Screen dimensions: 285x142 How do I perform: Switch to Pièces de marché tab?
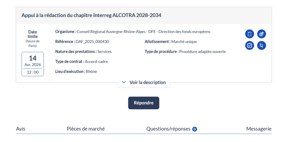(86, 129)
